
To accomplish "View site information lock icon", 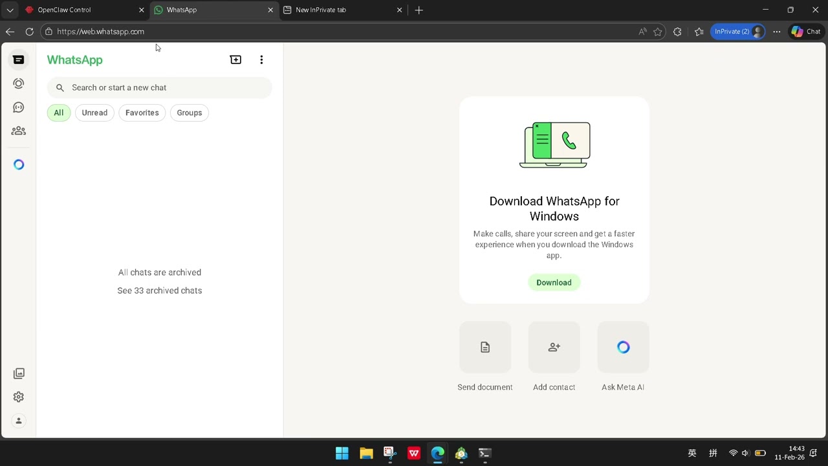I will tap(49, 31).
